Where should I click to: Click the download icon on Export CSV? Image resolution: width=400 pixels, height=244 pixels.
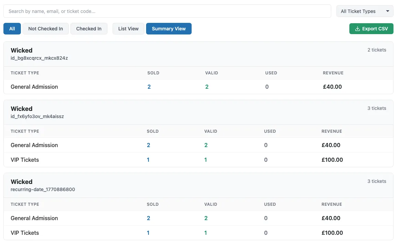[x=357, y=29]
